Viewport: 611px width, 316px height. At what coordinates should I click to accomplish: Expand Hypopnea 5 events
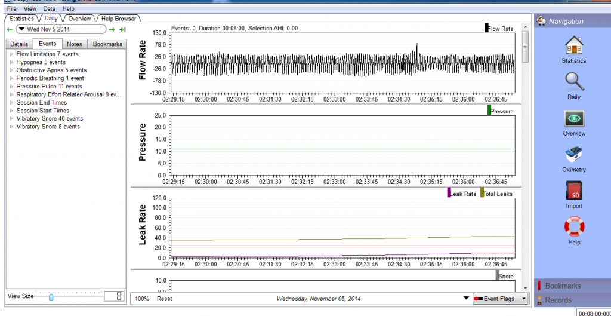click(x=11, y=62)
